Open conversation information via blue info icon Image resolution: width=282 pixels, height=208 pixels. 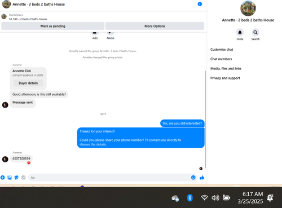coord(200,4)
